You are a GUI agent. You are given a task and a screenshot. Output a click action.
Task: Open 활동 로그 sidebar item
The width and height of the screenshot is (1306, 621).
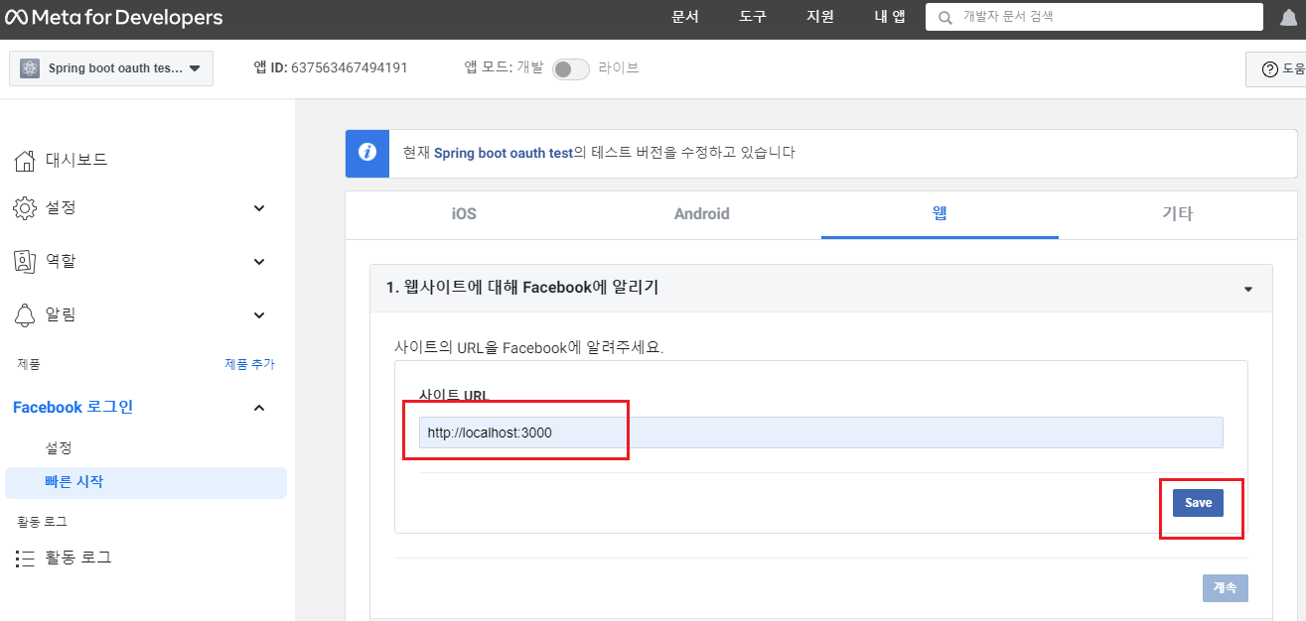point(78,559)
